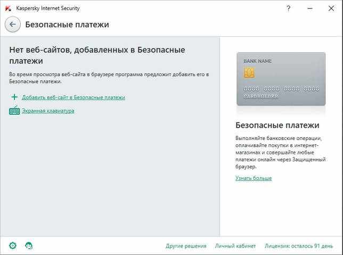Click the text 'Во время просмотра веб-сайта'
Image resolution: width=343 pixels, height=255 pixels.
pyautogui.click(x=109, y=78)
